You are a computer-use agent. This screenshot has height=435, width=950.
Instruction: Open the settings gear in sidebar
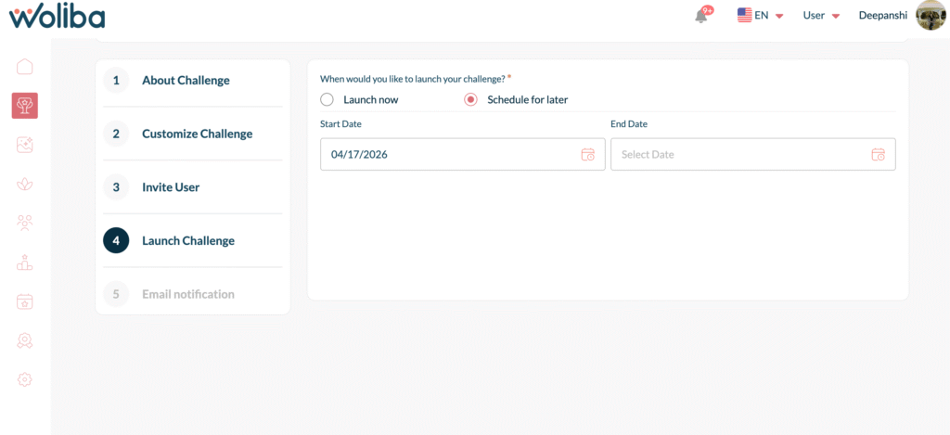pos(25,379)
